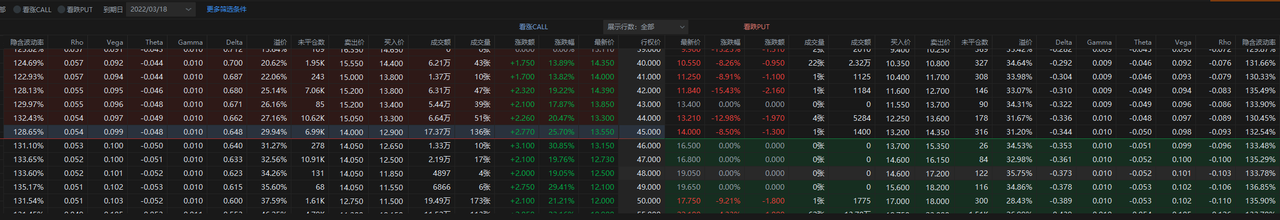Open the 到期日 2022/03/18 dropdown
Screen dimensions: 1280x220
coord(160,9)
